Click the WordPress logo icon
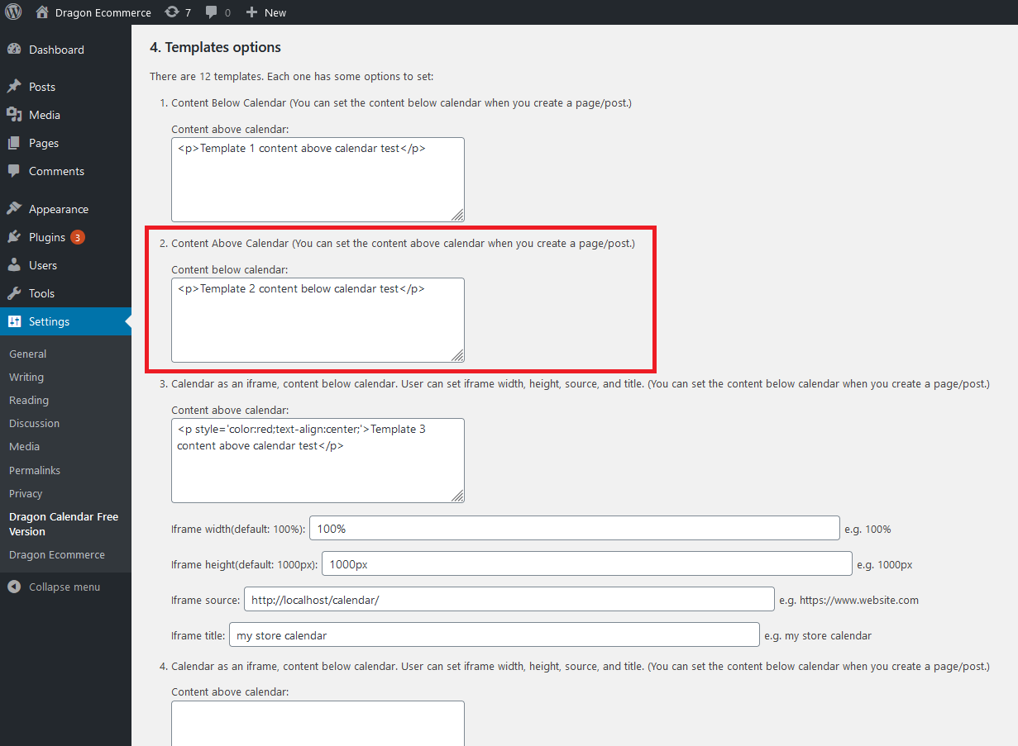Screen dimensions: 1018x746 (13, 12)
